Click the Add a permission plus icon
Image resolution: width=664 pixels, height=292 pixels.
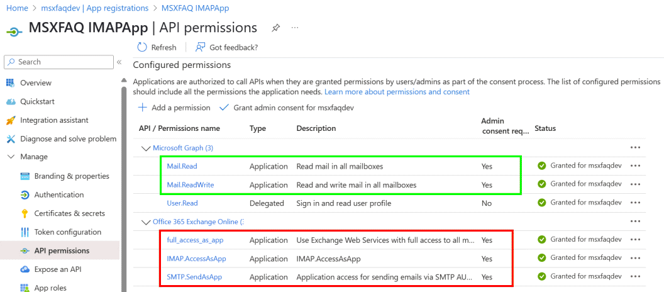143,108
